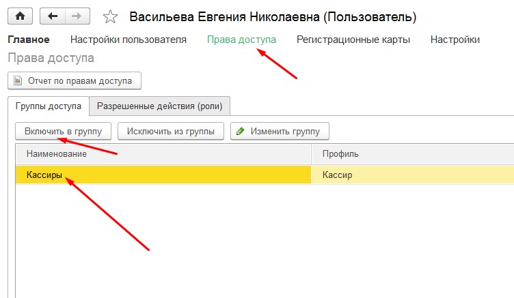Click the Изменить группу button
Screen dimensions: 514x298
280,131
